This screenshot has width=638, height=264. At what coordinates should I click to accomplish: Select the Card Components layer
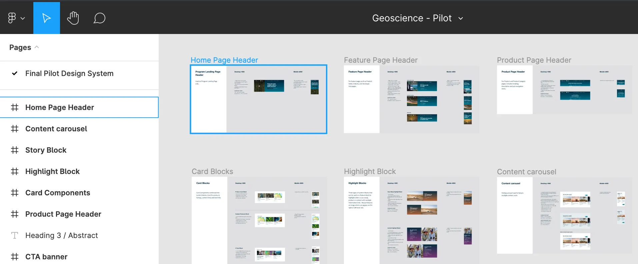[x=79, y=193]
